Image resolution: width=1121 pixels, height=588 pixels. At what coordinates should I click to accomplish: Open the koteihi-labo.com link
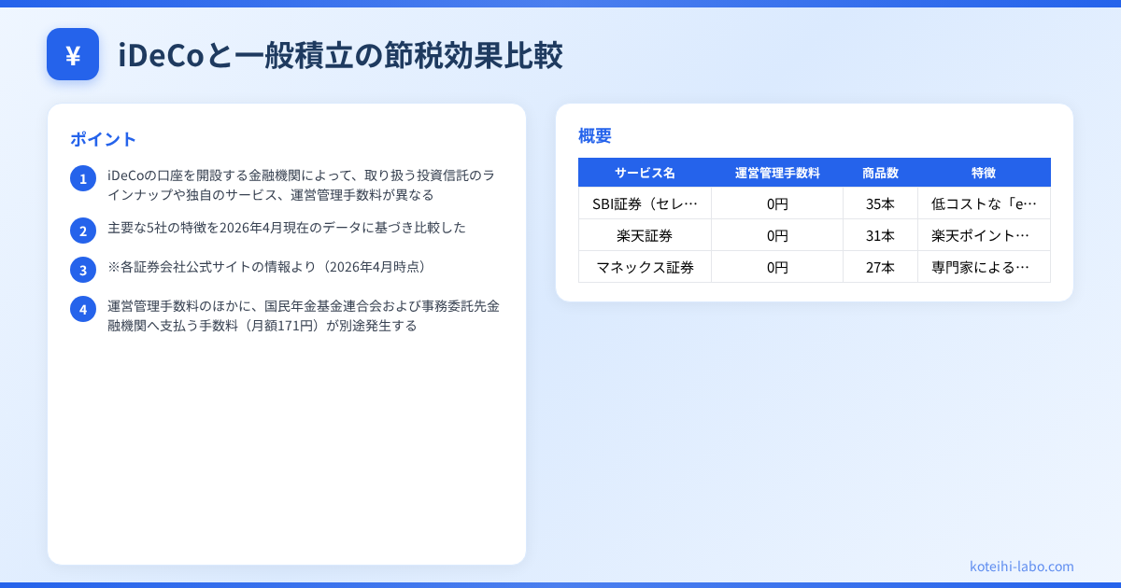[x=1020, y=567]
